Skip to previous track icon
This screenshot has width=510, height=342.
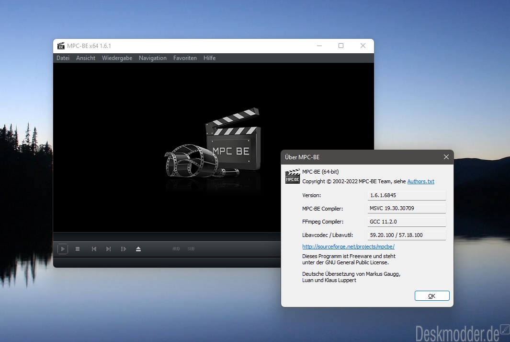coord(94,249)
